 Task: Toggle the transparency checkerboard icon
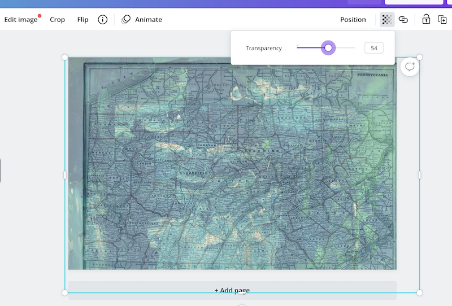(387, 20)
